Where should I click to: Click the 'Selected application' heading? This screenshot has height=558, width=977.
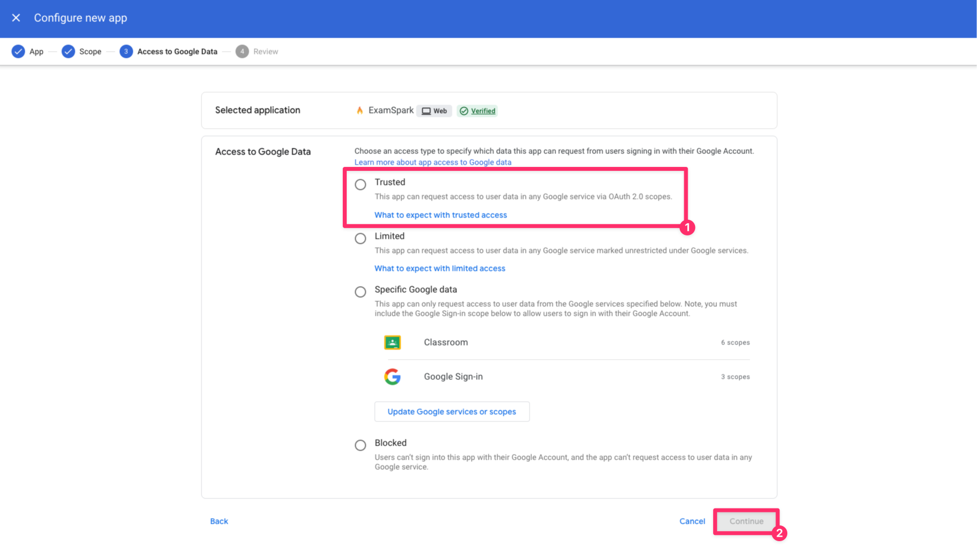pos(258,110)
